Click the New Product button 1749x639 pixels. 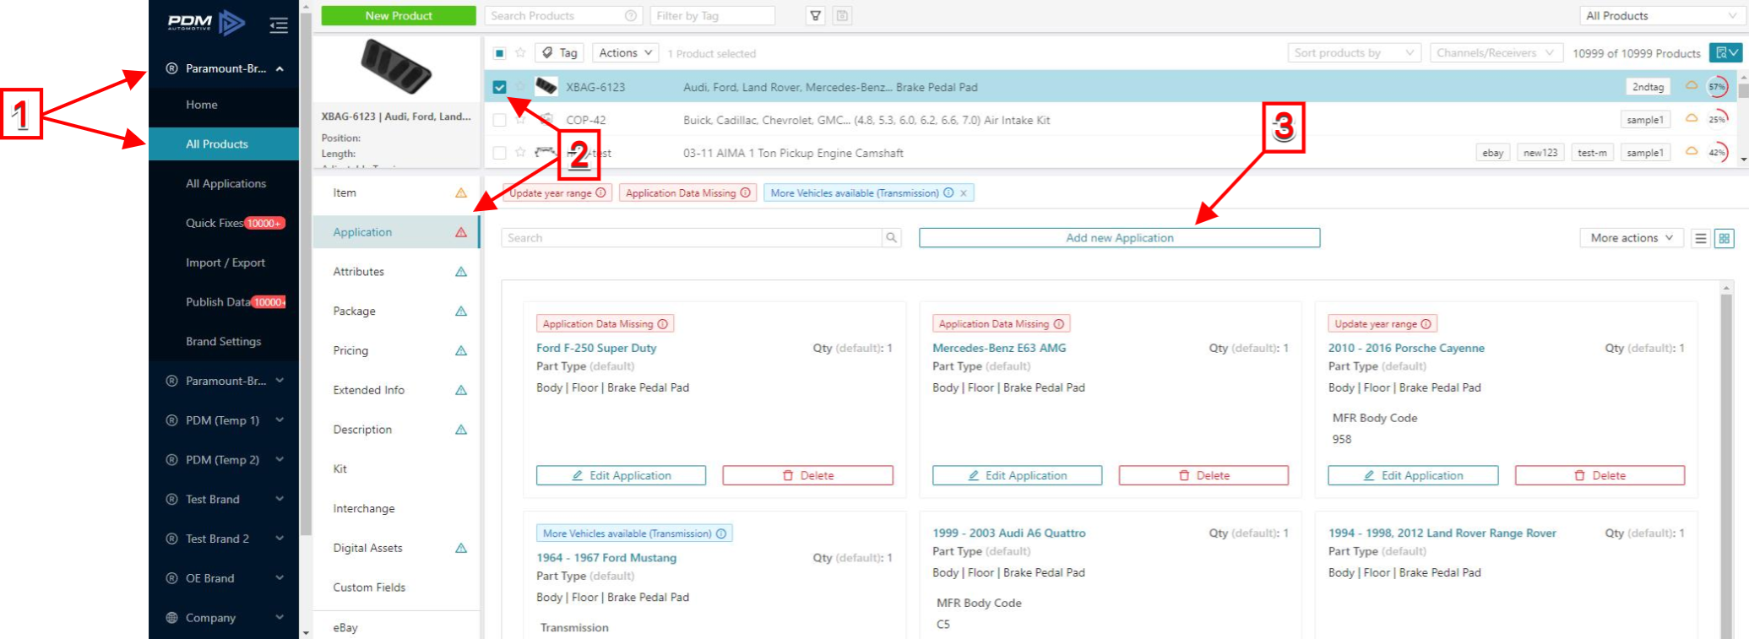pyautogui.click(x=399, y=15)
